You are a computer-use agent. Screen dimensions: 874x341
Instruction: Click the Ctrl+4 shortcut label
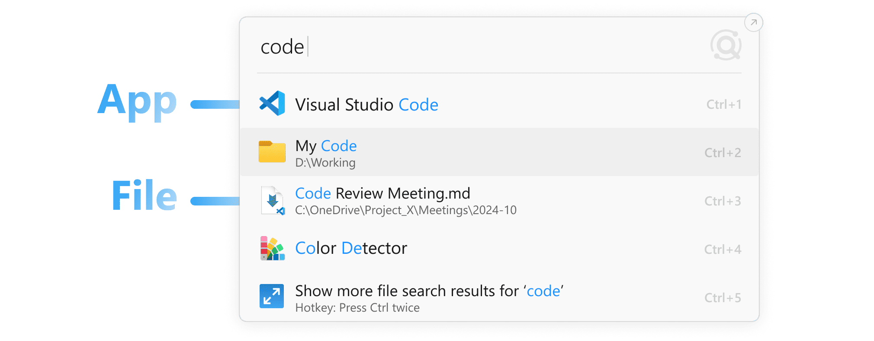coord(723,249)
